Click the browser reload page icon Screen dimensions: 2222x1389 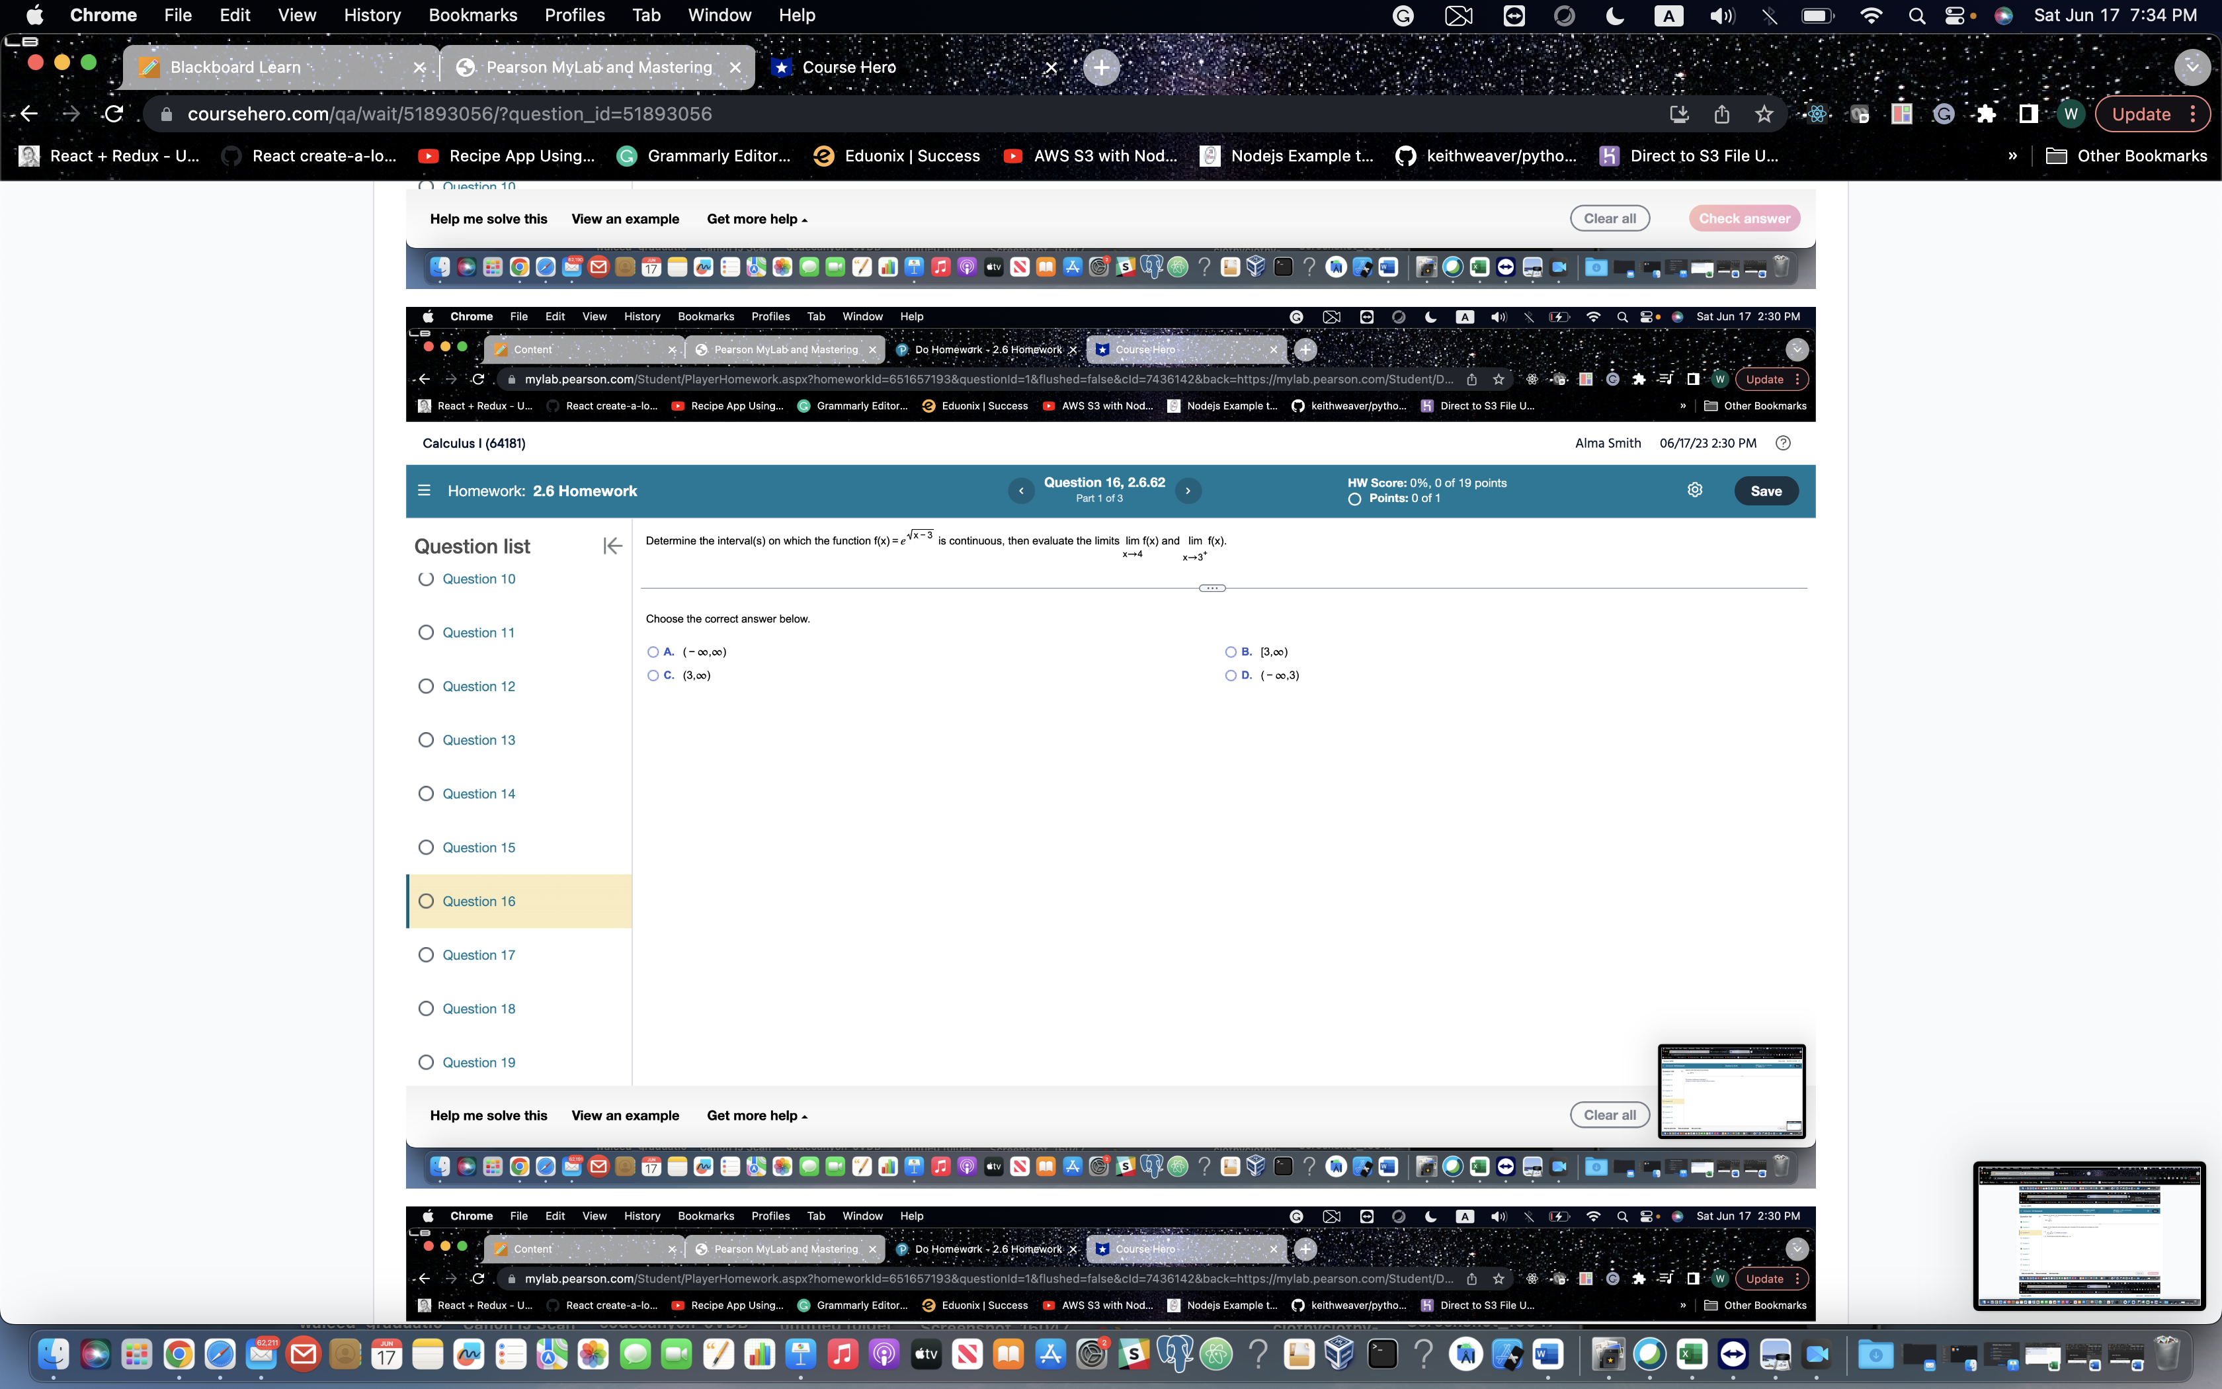114,114
